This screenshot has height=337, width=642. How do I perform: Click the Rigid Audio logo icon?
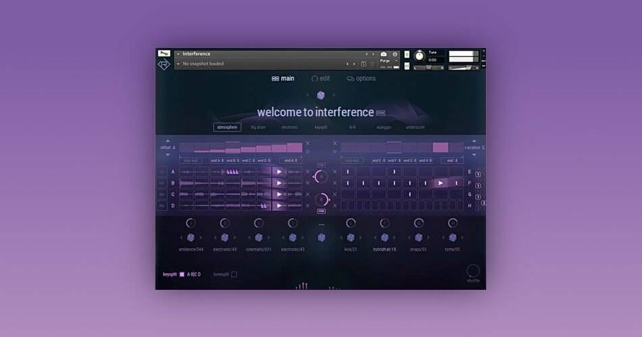164,65
